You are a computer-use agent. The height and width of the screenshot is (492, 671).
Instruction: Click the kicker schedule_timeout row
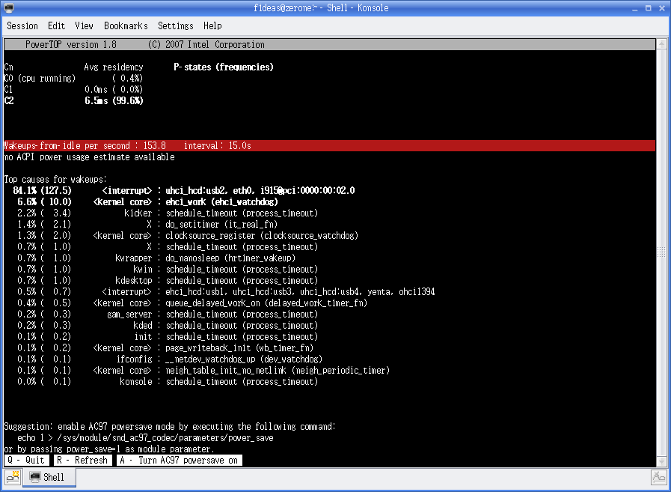click(x=168, y=213)
